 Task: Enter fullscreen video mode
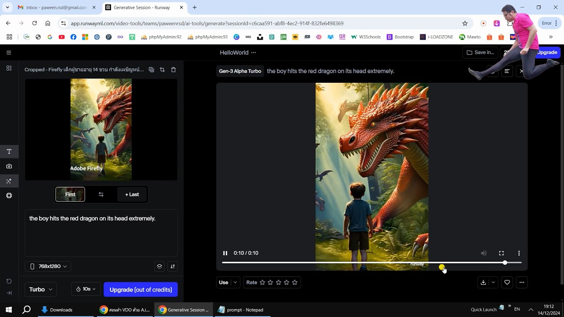pyautogui.click(x=501, y=253)
